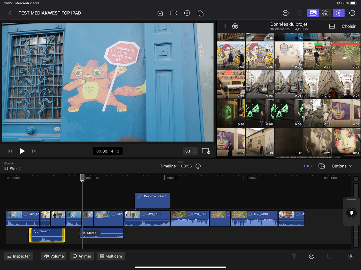Tap the import media icon

click(x=160, y=13)
